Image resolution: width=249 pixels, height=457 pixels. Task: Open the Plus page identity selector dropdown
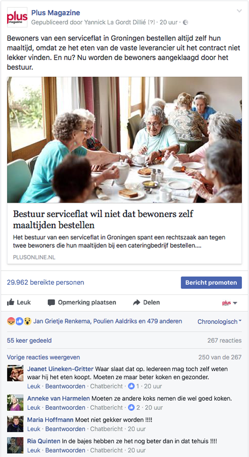pyautogui.click(x=230, y=303)
